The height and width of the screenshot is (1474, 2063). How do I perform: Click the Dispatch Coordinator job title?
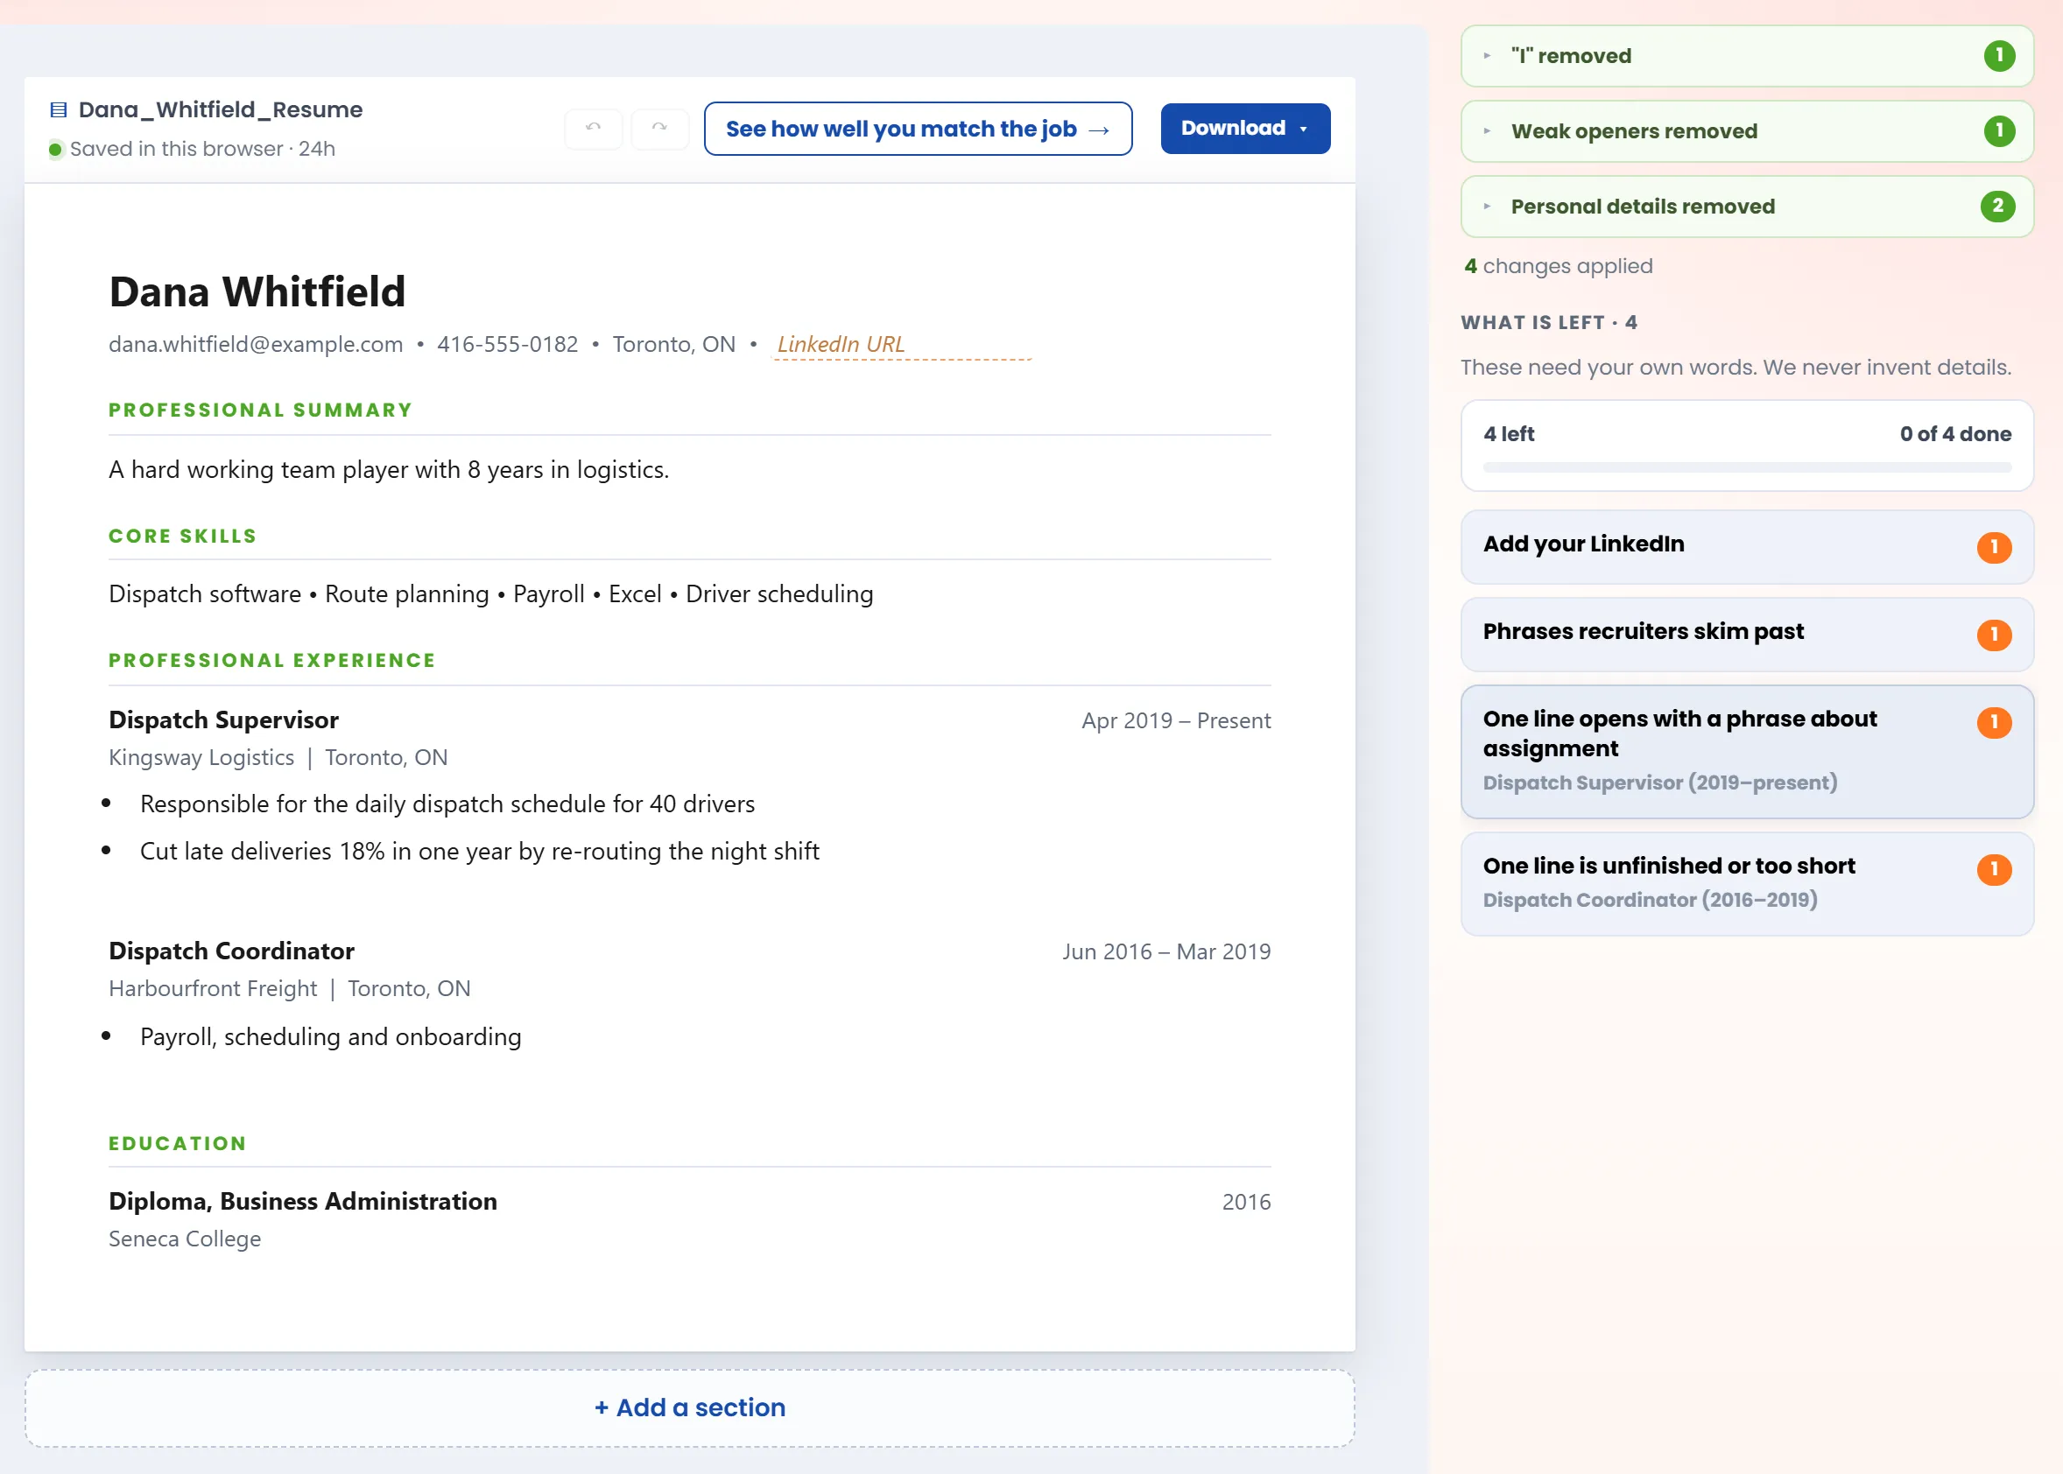[x=231, y=951]
